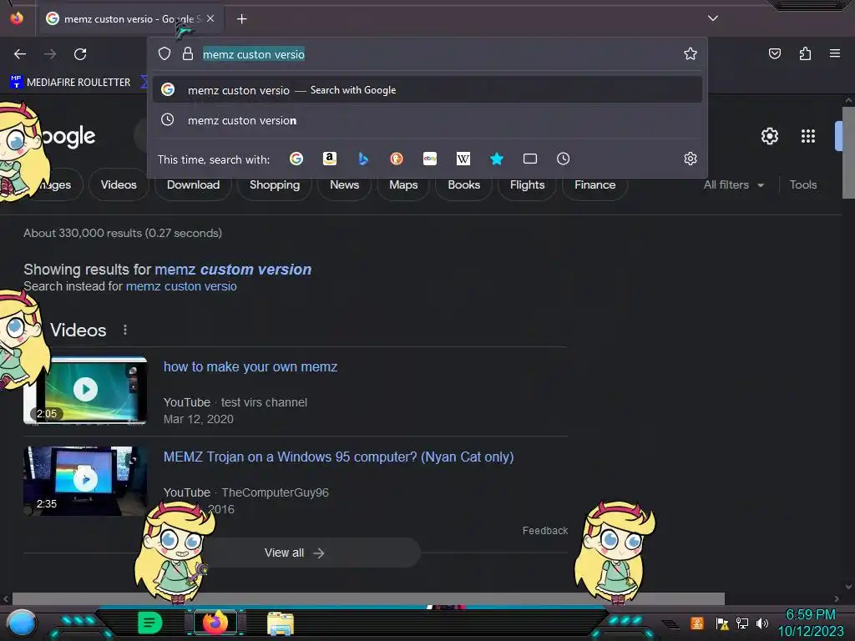The width and height of the screenshot is (855, 641).
Task: Expand the All filters dropdown
Action: (733, 184)
